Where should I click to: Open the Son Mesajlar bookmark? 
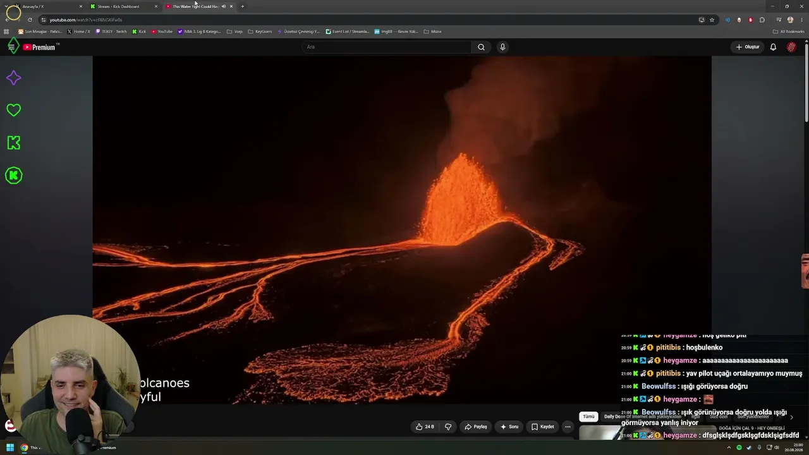40,31
